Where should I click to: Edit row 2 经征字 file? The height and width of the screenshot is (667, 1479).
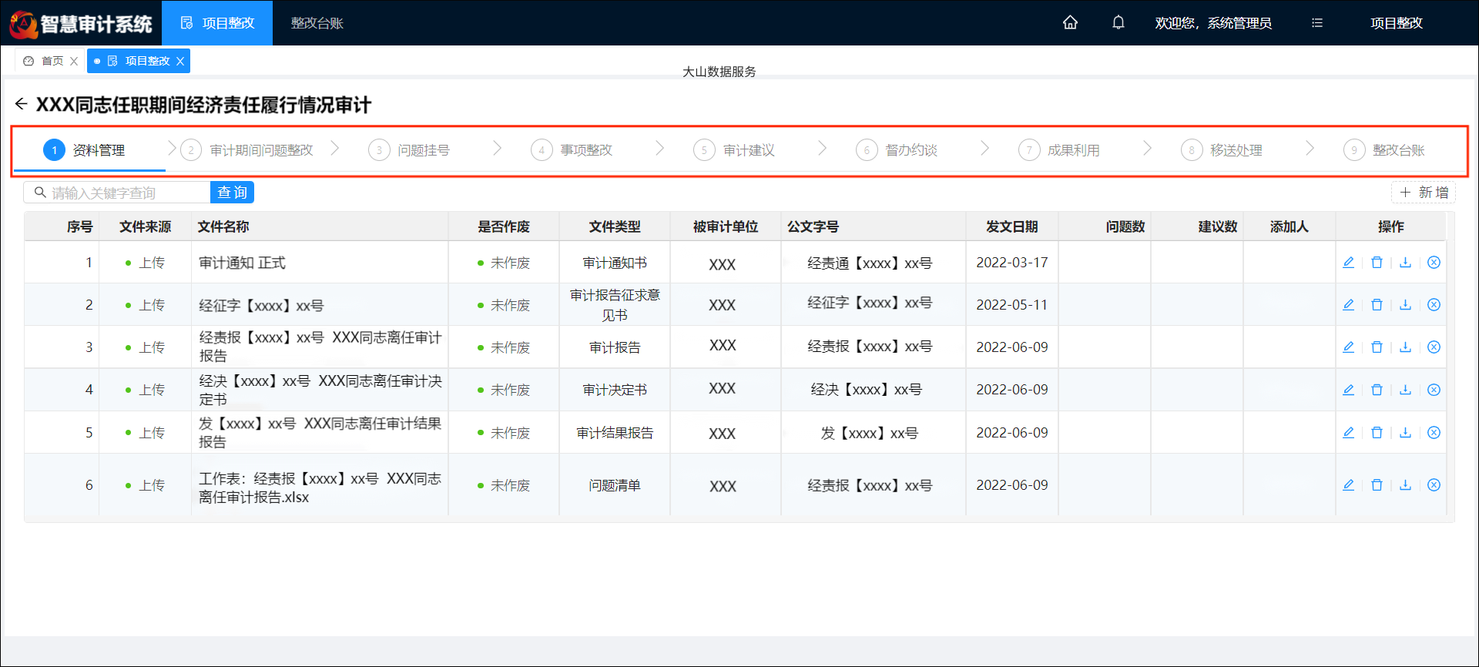(1349, 305)
